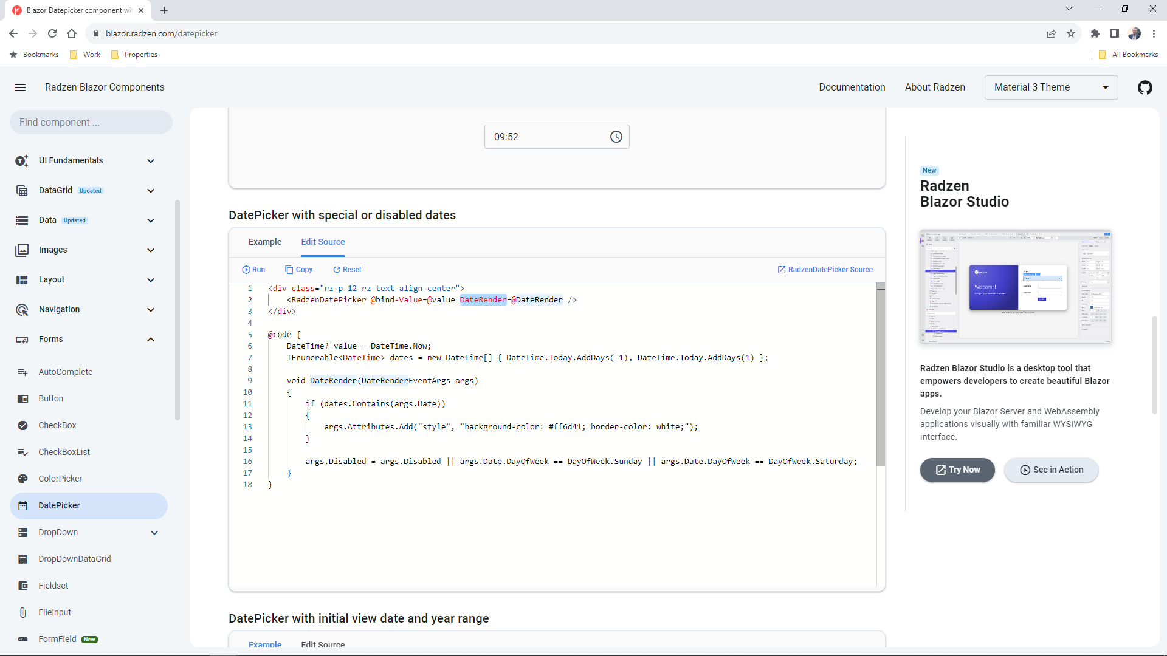
Task: Select the Edit Source tab
Action: coord(323,242)
